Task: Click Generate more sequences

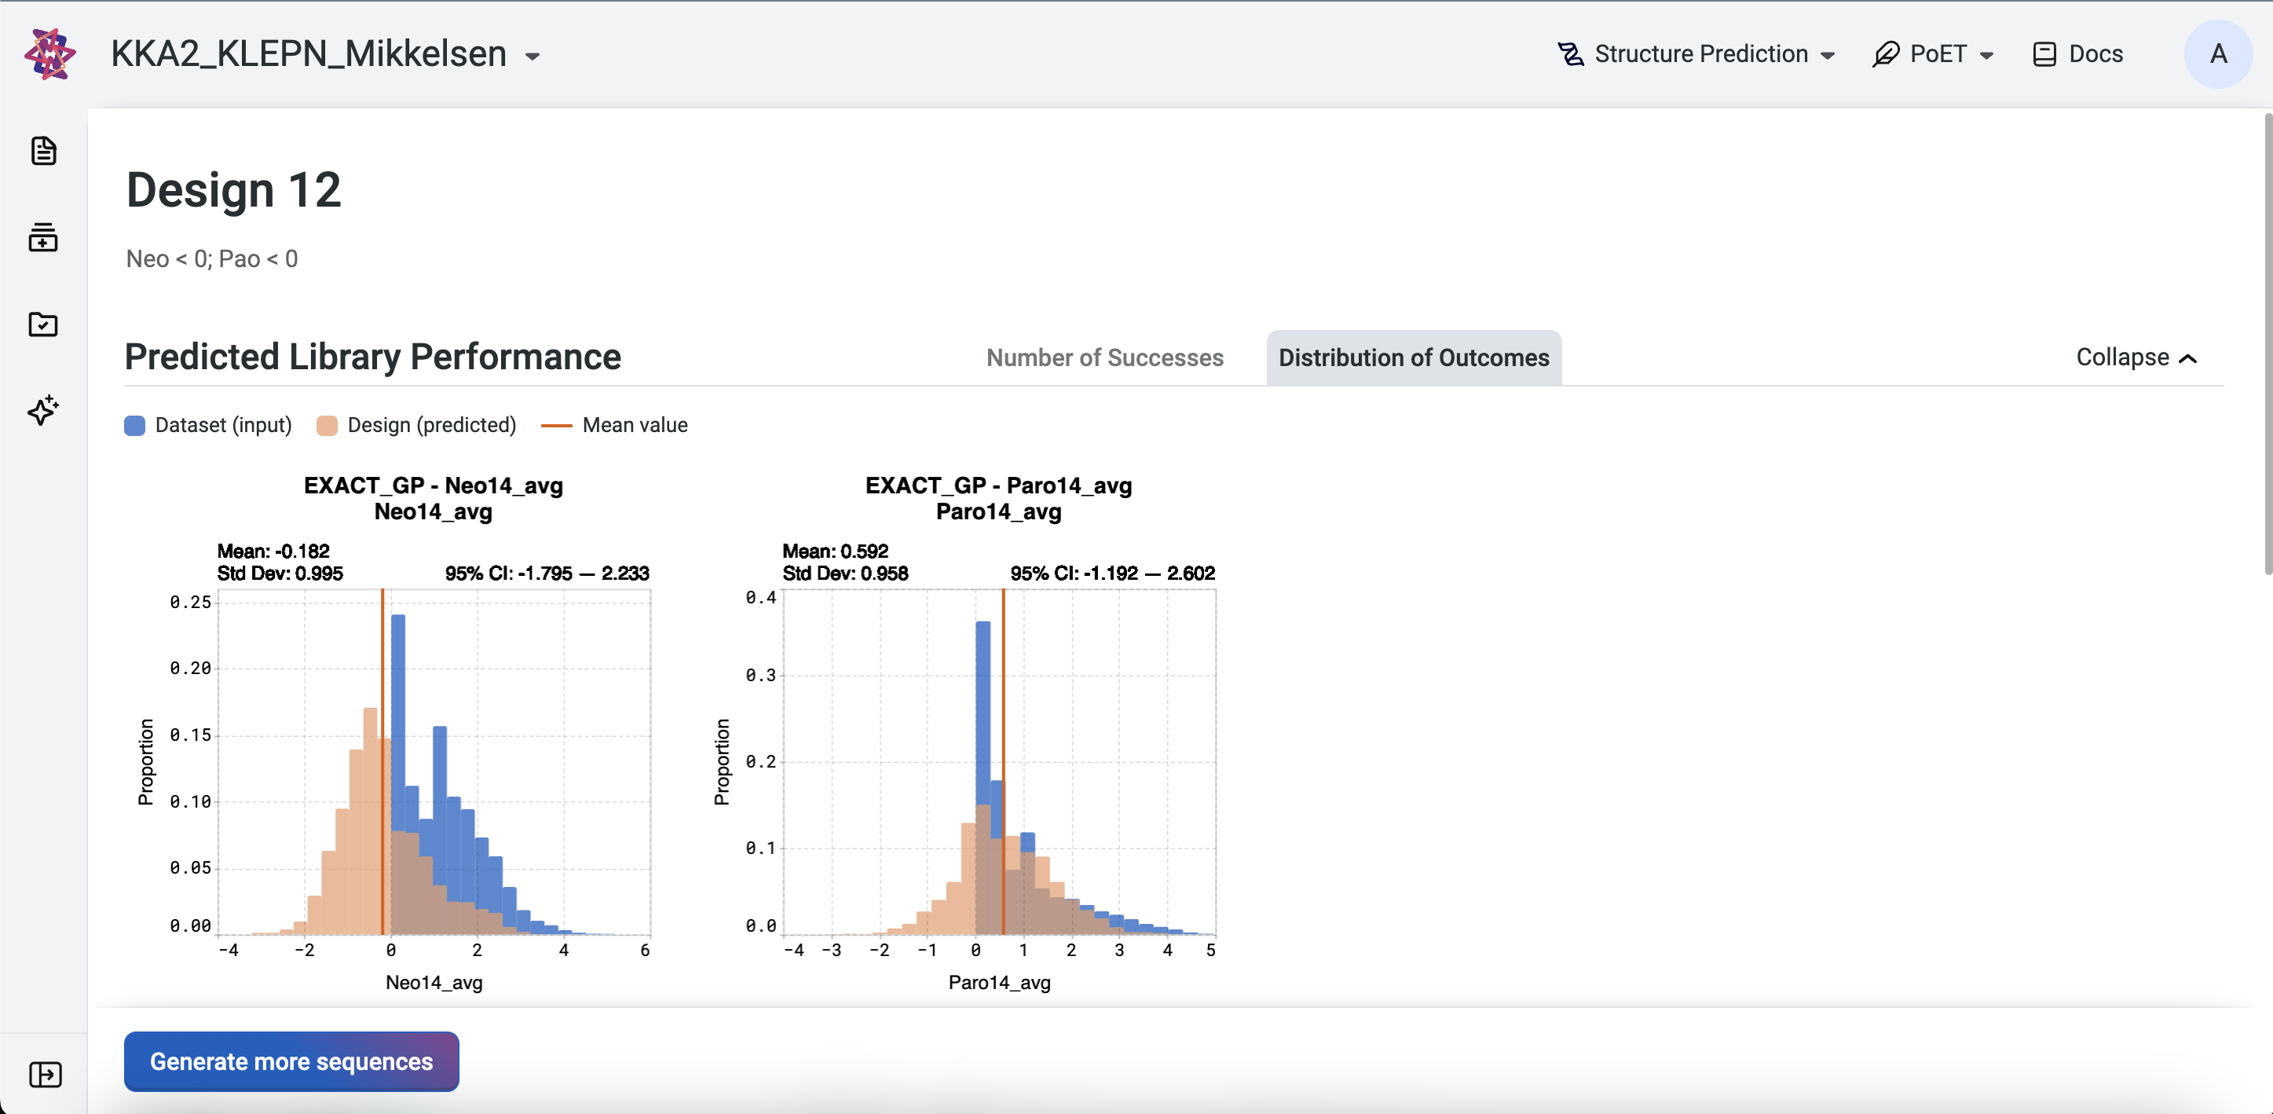Action: click(x=291, y=1062)
